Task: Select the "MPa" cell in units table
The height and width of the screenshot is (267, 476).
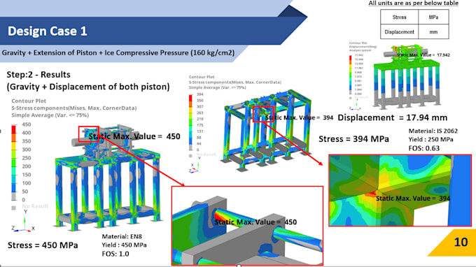Action: 433,17
